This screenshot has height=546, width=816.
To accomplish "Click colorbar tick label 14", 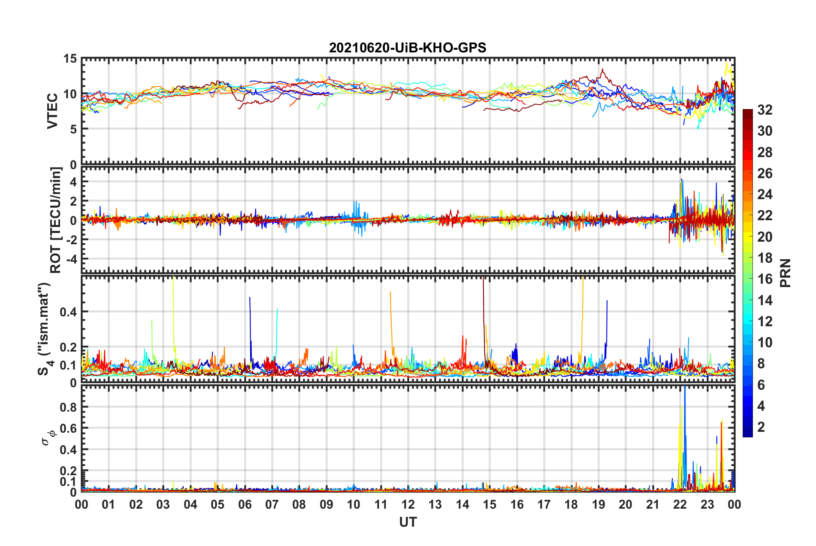I will pos(765,300).
